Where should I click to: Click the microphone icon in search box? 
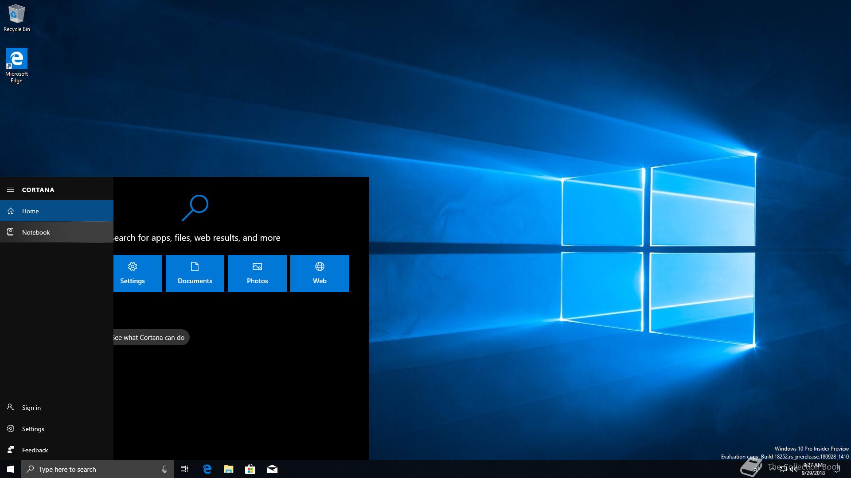[x=164, y=470]
